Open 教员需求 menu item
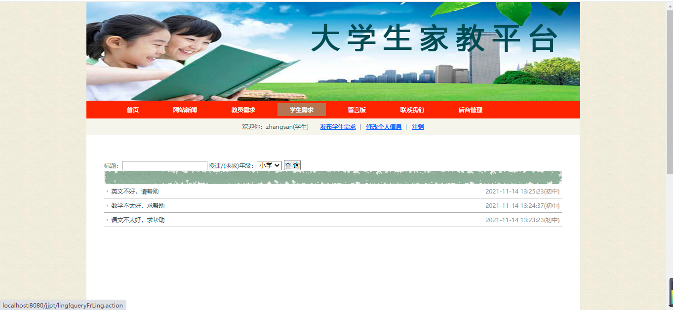This screenshot has height=310, width=673. 243,110
